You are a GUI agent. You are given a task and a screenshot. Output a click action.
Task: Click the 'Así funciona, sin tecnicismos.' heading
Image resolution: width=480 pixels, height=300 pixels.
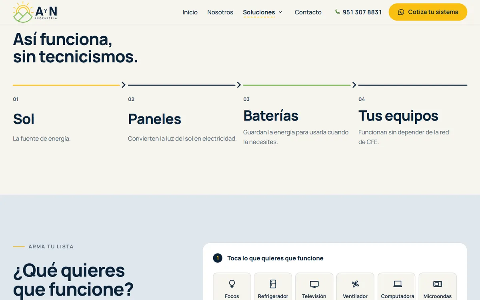tap(75, 48)
